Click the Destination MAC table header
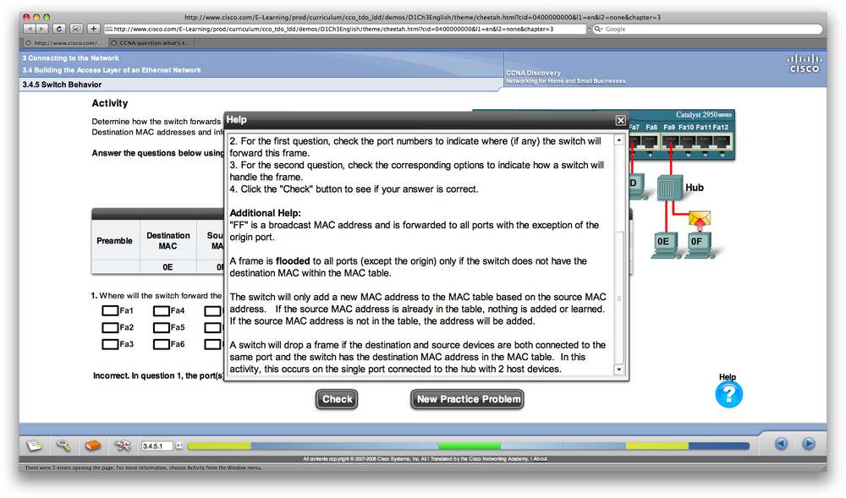 [168, 240]
